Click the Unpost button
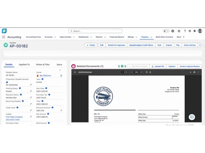Viewport: 205px width, 153px height. pyautogui.click(x=169, y=45)
